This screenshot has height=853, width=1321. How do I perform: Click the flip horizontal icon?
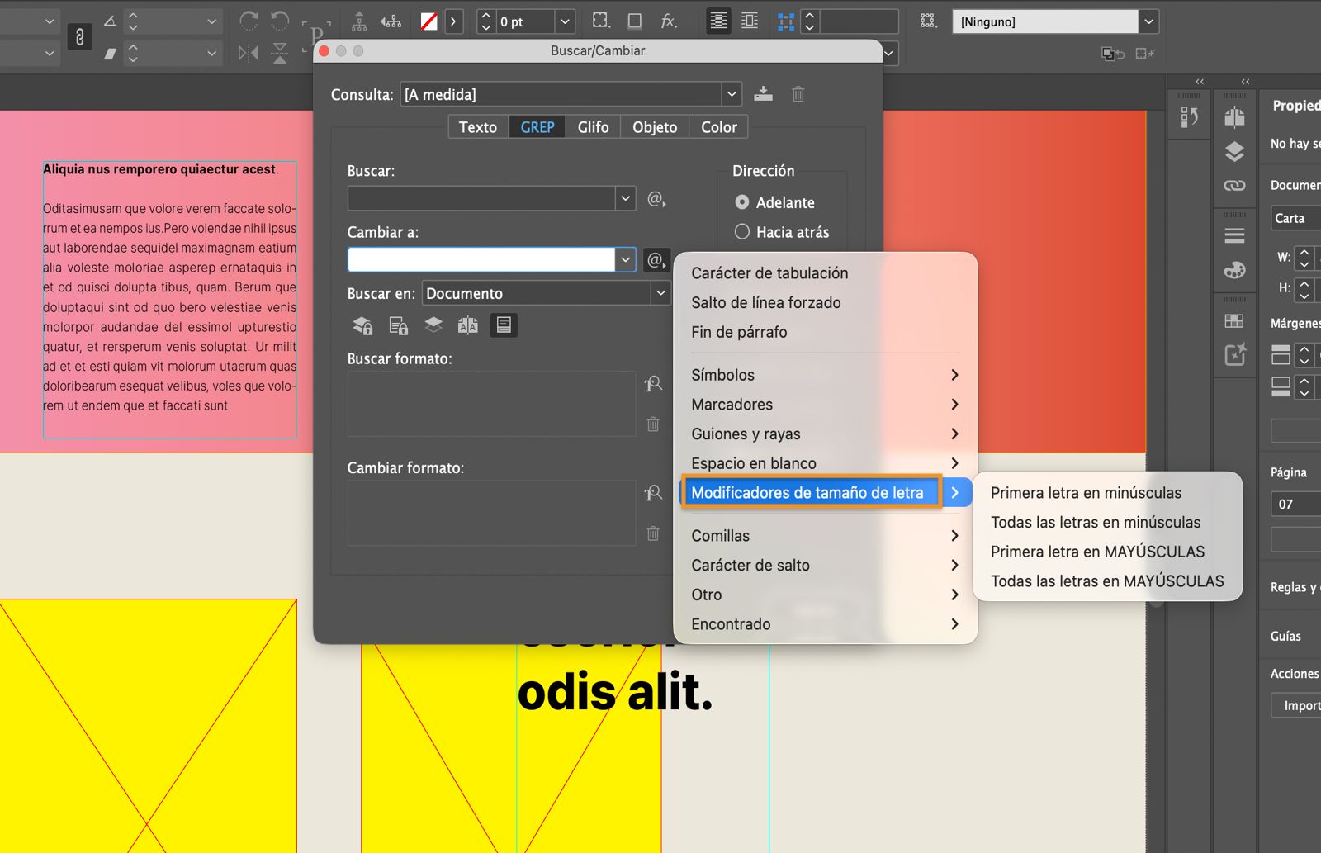(x=248, y=53)
